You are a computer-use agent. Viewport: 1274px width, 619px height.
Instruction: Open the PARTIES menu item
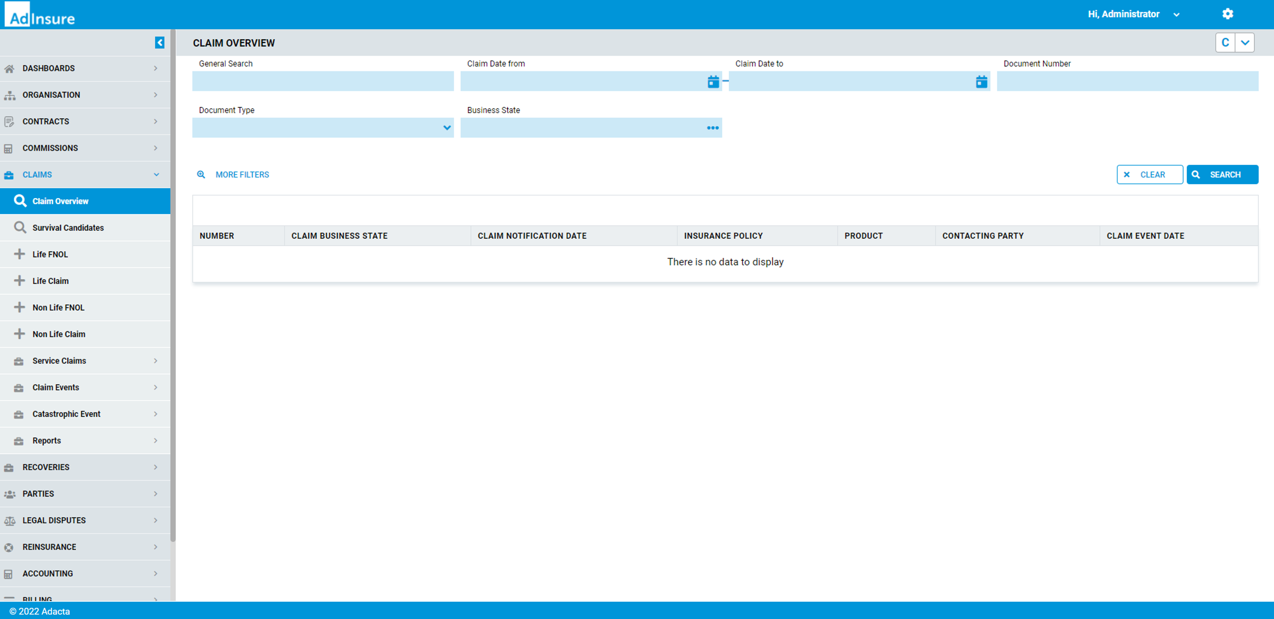tap(38, 494)
